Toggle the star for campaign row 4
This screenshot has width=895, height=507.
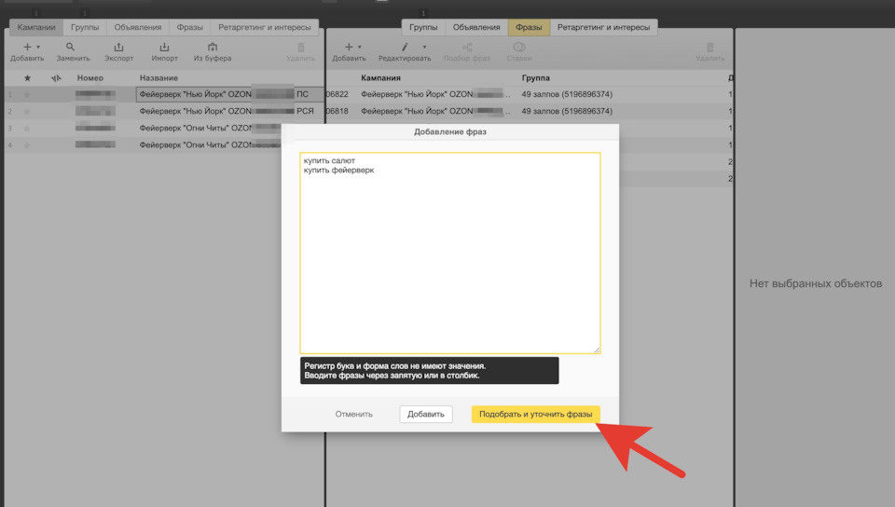pos(26,144)
